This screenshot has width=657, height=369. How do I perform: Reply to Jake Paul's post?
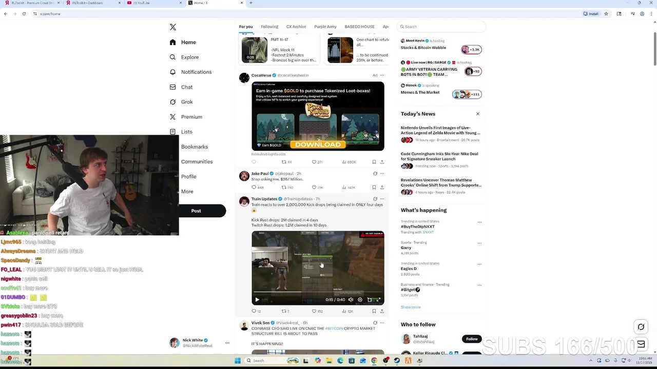[254, 188]
